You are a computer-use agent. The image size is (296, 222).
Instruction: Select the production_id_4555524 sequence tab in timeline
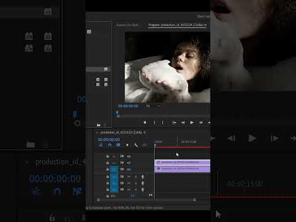pos(121,133)
